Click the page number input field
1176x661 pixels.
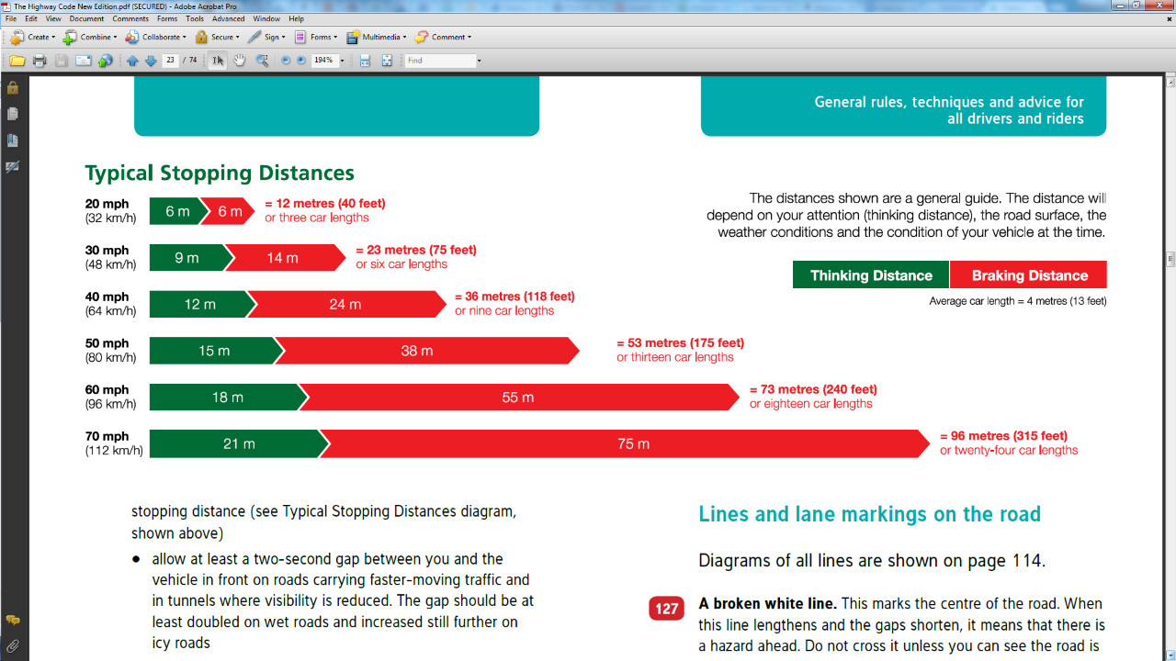coord(170,61)
